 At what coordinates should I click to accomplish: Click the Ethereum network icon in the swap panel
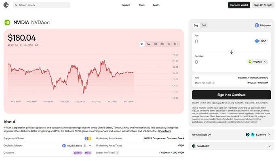coord(257,25)
